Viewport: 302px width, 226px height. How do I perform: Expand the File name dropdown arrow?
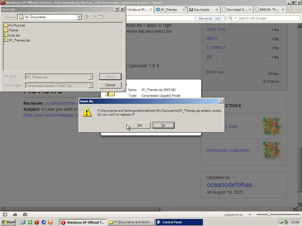[91, 77]
